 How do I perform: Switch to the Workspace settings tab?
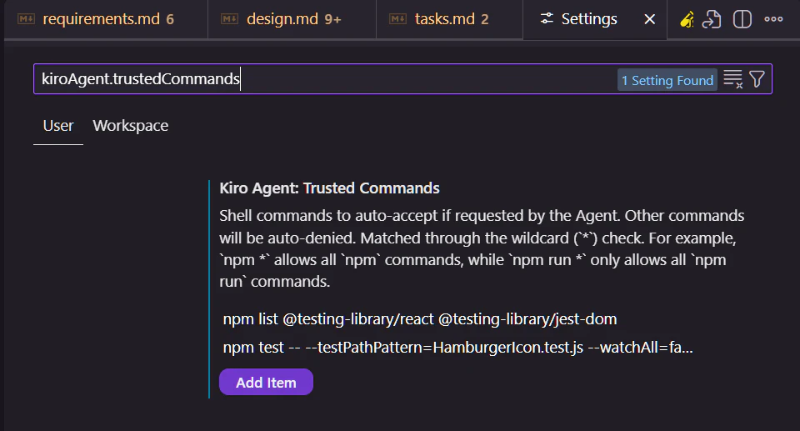[131, 126]
